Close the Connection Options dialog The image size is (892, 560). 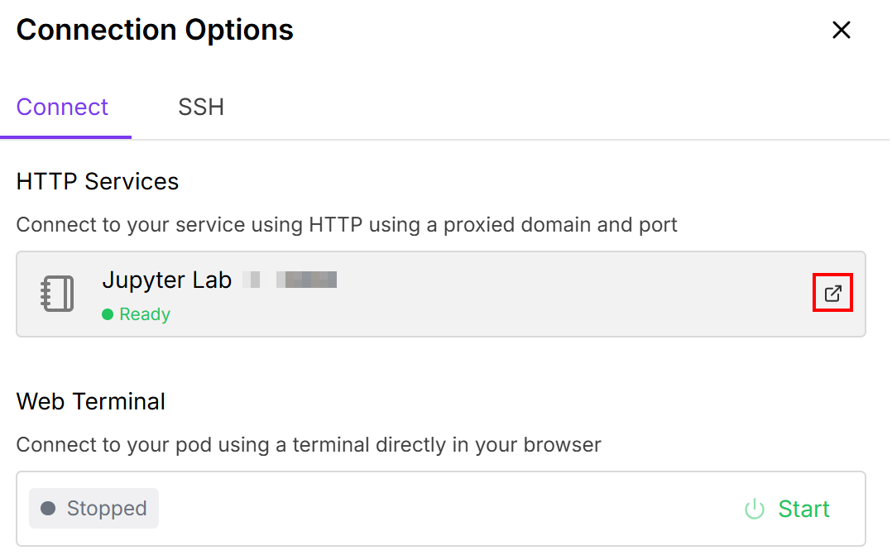[841, 31]
